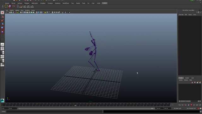Switch to Display layer tab
202x114 pixels.
click(x=181, y=78)
